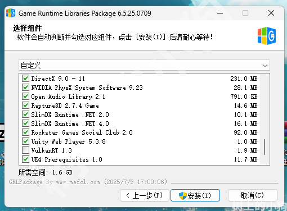Click the GRLPackage By www.mefcl.com text
The height and width of the screenshot is (211, 287).
coord(54,182)
